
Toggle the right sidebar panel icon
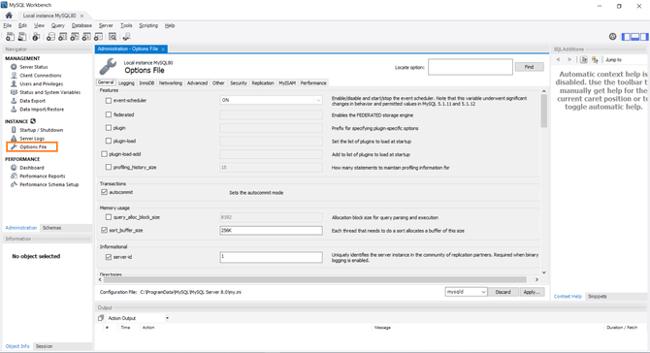[x=644, y=37]
